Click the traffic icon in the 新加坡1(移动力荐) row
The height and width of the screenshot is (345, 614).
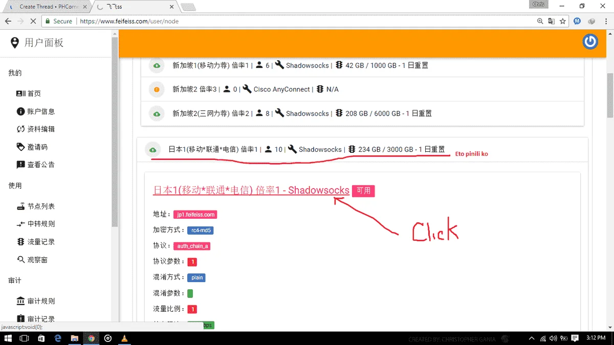click(339, 65)
